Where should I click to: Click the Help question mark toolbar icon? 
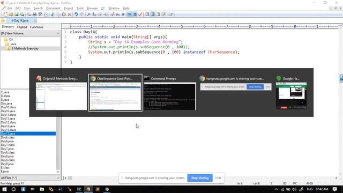tap(171, 14)
